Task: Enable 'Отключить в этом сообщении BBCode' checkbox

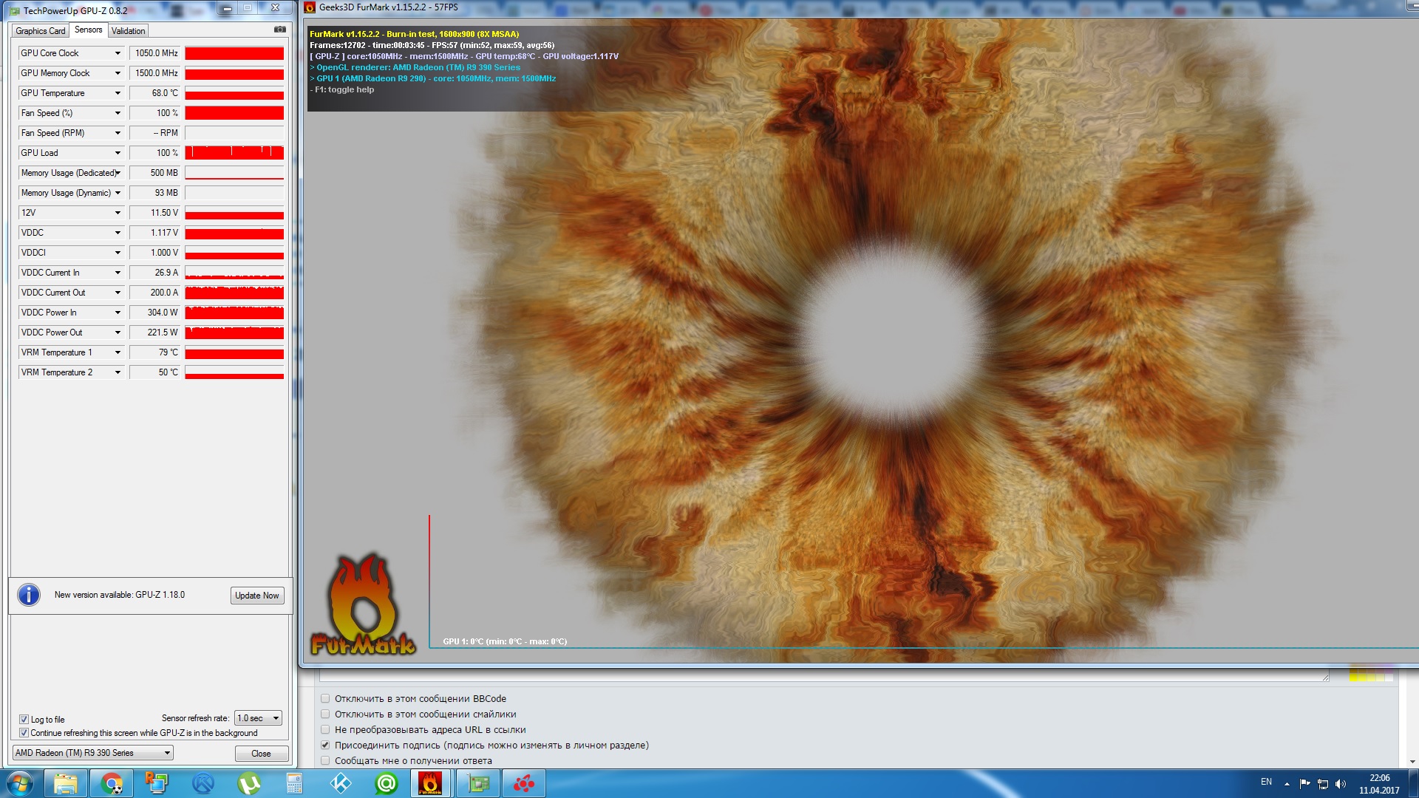Action: [325, 698]
